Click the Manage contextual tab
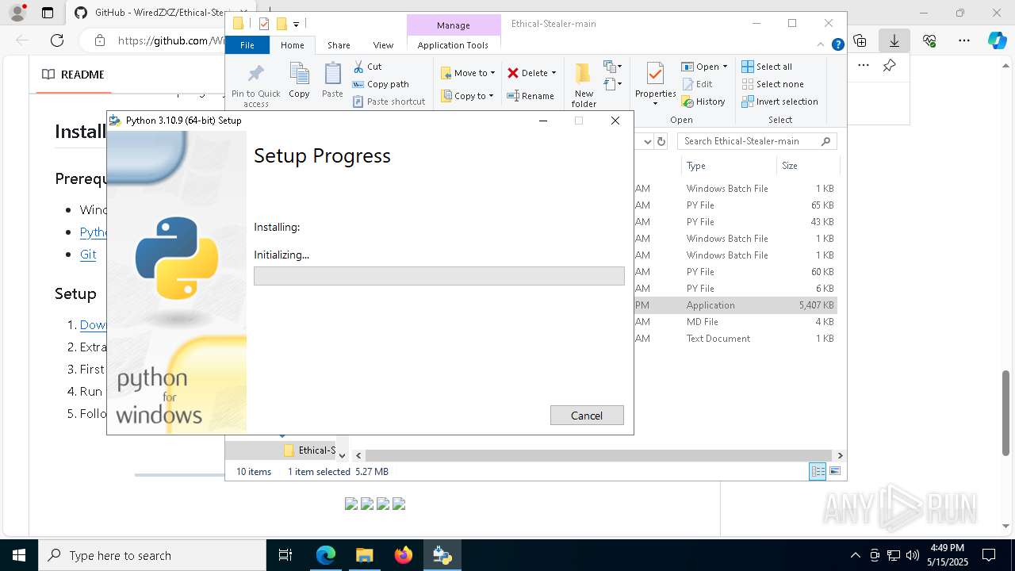Viewport: 1015px width, 571px height. (x=454, y=25)
